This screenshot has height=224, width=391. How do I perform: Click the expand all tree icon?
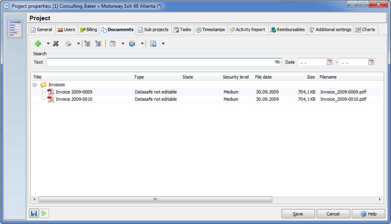point(87,44)
